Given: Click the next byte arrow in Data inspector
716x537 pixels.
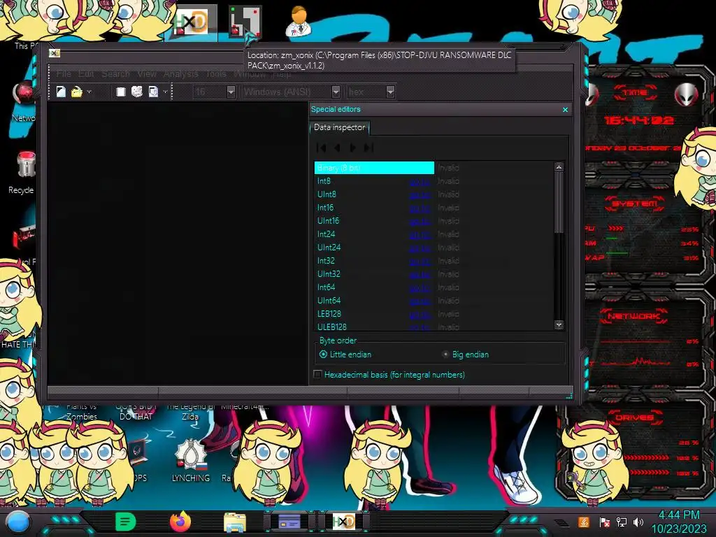Looking at the screenshot, I should [352, 148].
